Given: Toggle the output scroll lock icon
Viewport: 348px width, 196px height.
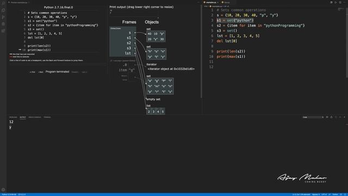Looking at the screenshot, I should (332, 117).
